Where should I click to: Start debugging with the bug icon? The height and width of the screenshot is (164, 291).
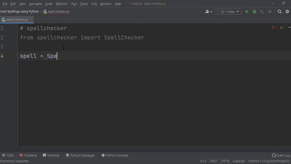pos(255,11)
